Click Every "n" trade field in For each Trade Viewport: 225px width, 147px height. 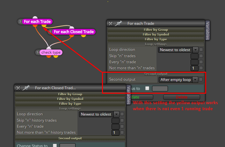coord(194,62)
